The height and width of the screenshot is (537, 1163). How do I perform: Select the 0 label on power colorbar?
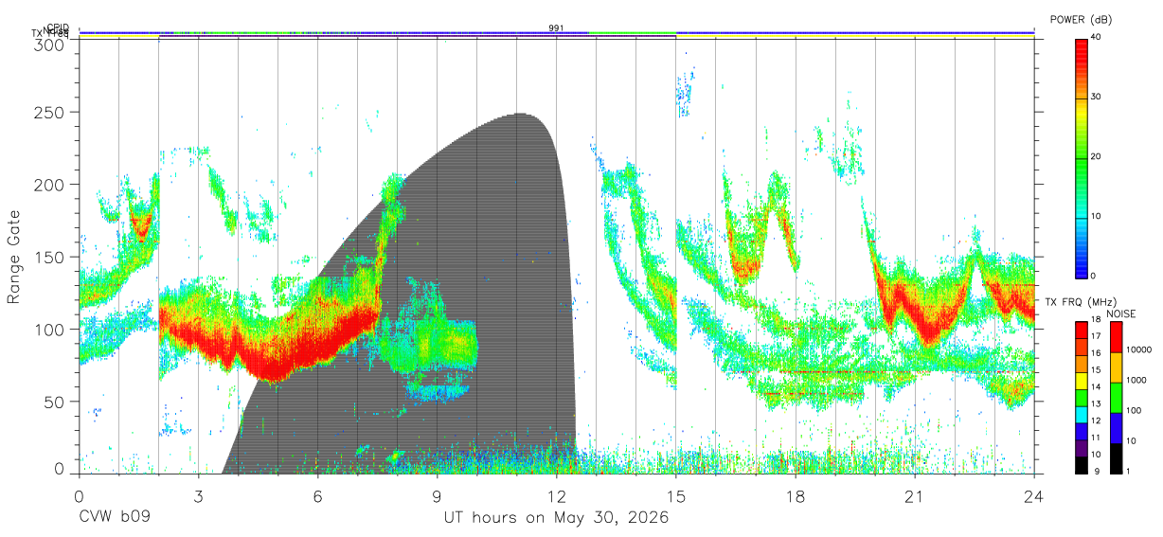pyautogui.click(x=1094, y=276)
